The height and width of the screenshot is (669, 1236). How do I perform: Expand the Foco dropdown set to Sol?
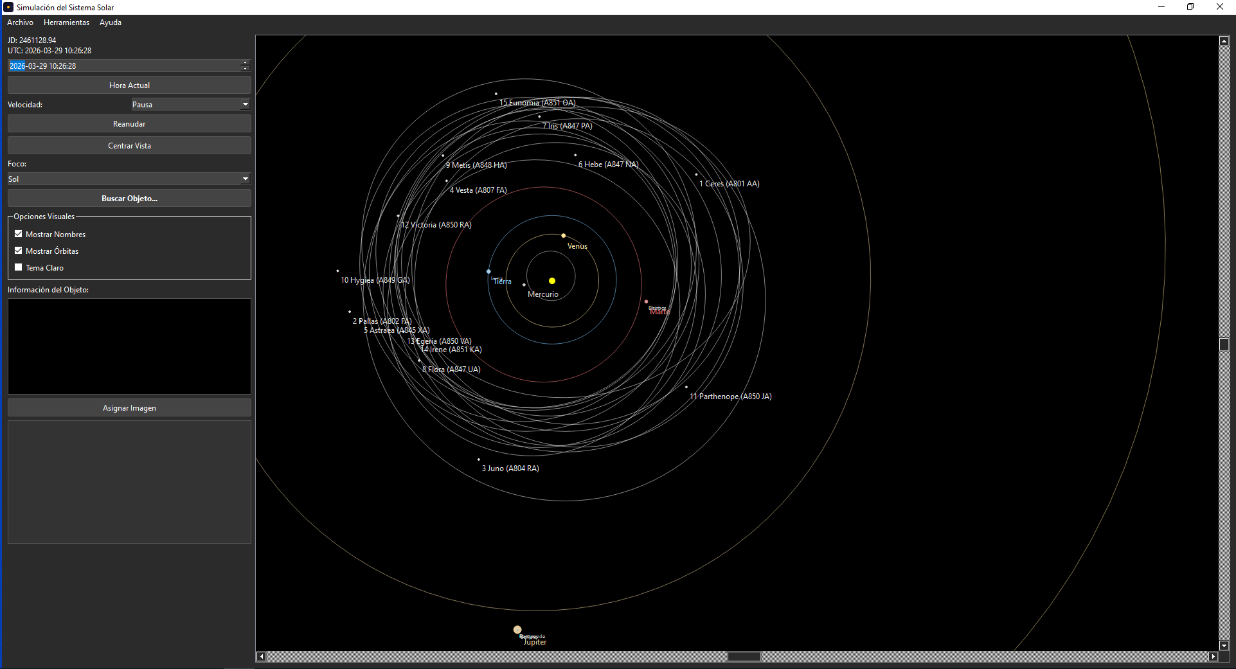[129, 179]
